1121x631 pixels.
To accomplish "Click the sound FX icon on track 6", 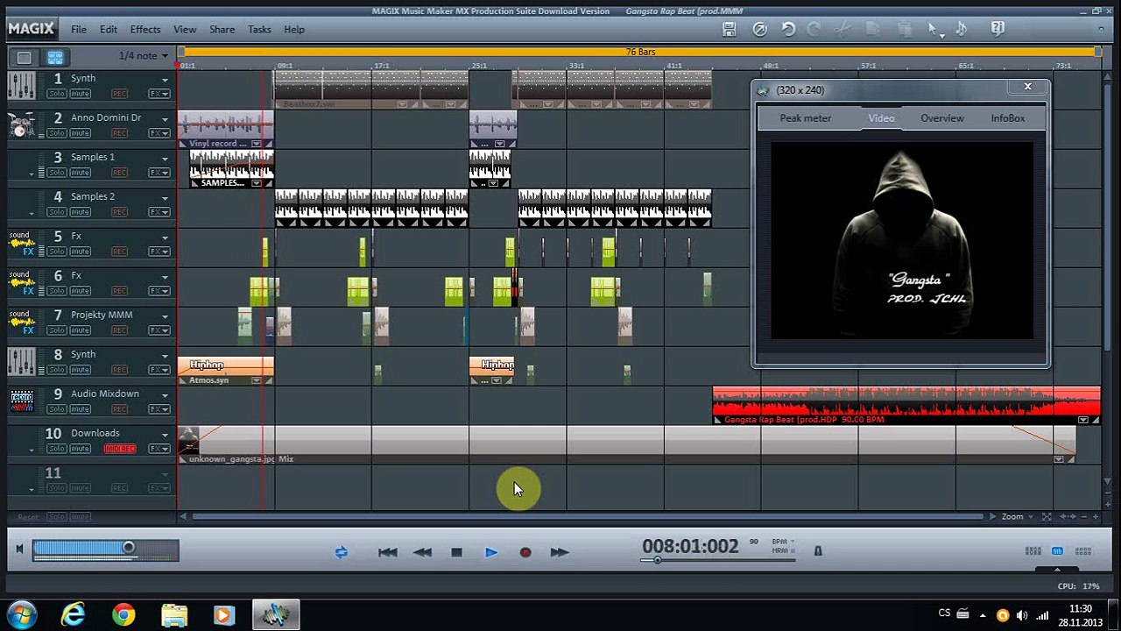I will point(22,283).
